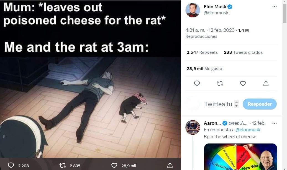Open the @elonmusk handle link in reply
Screen dimensions: 287x170
point(248,130)
